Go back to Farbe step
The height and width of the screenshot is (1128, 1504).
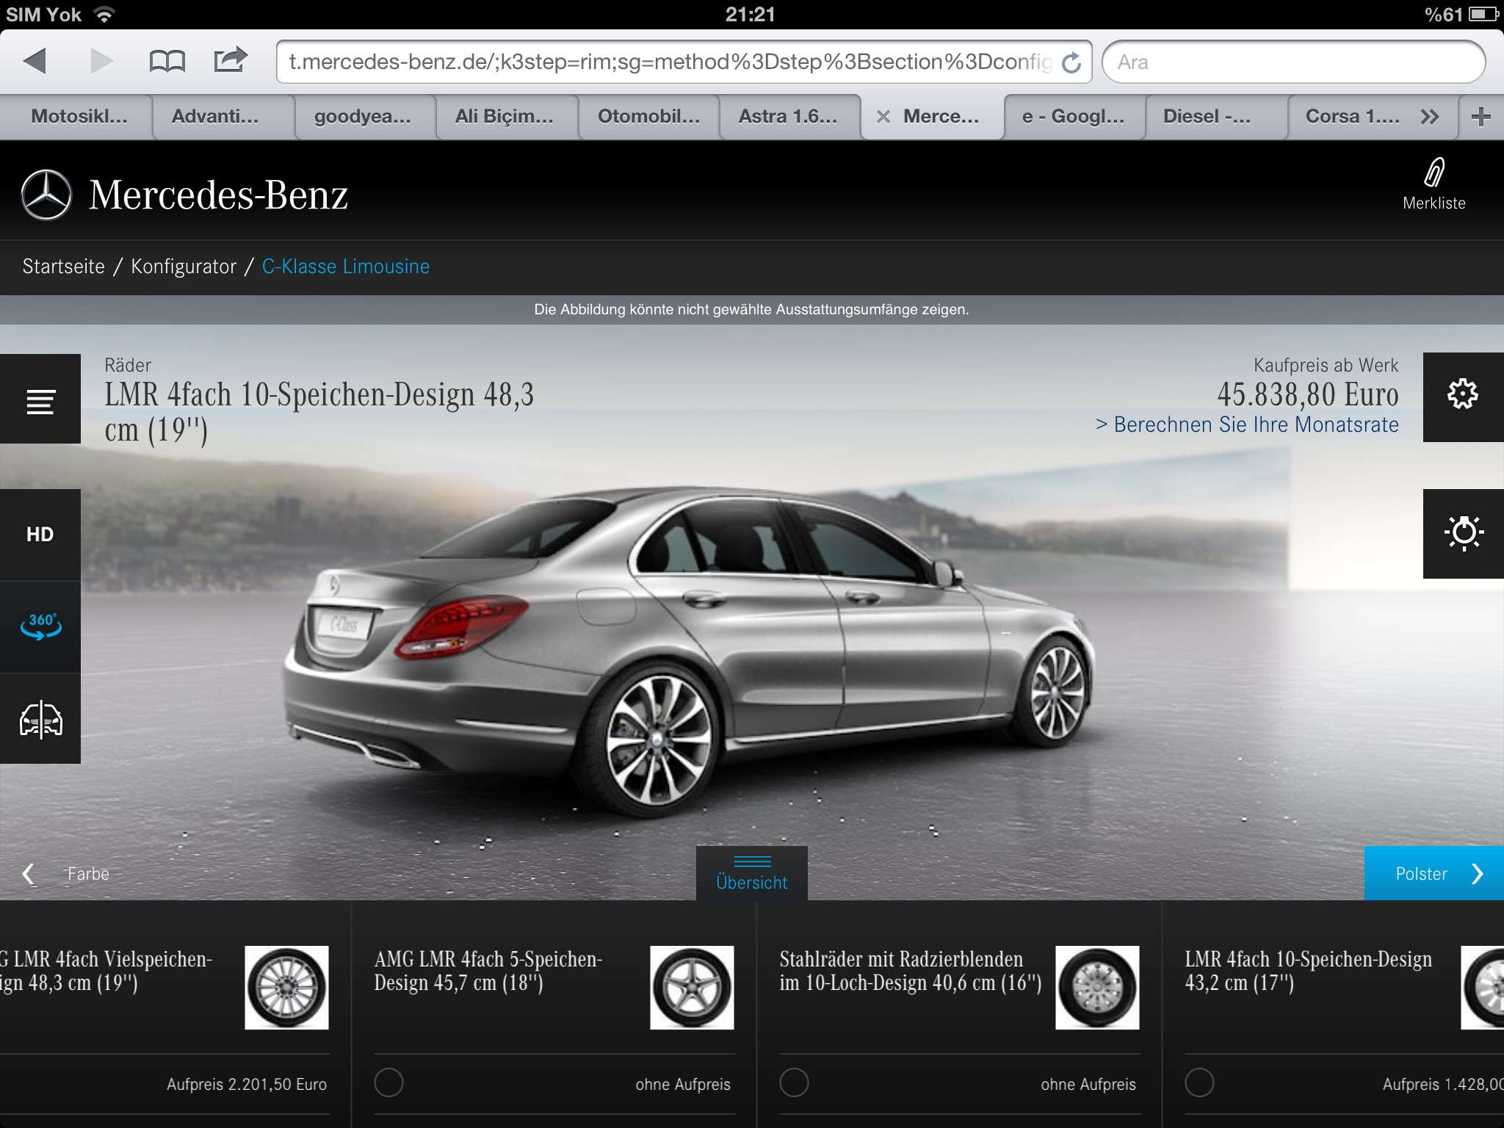tap(66, 874)
